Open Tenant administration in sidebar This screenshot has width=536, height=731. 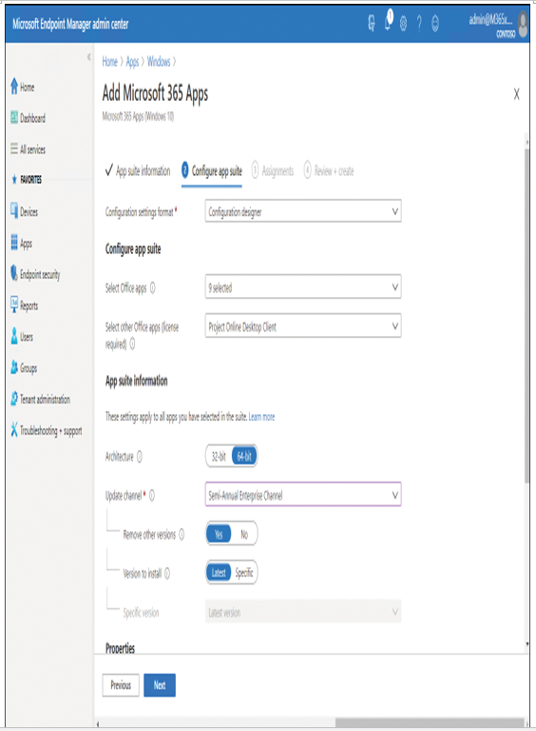(45, 399)
